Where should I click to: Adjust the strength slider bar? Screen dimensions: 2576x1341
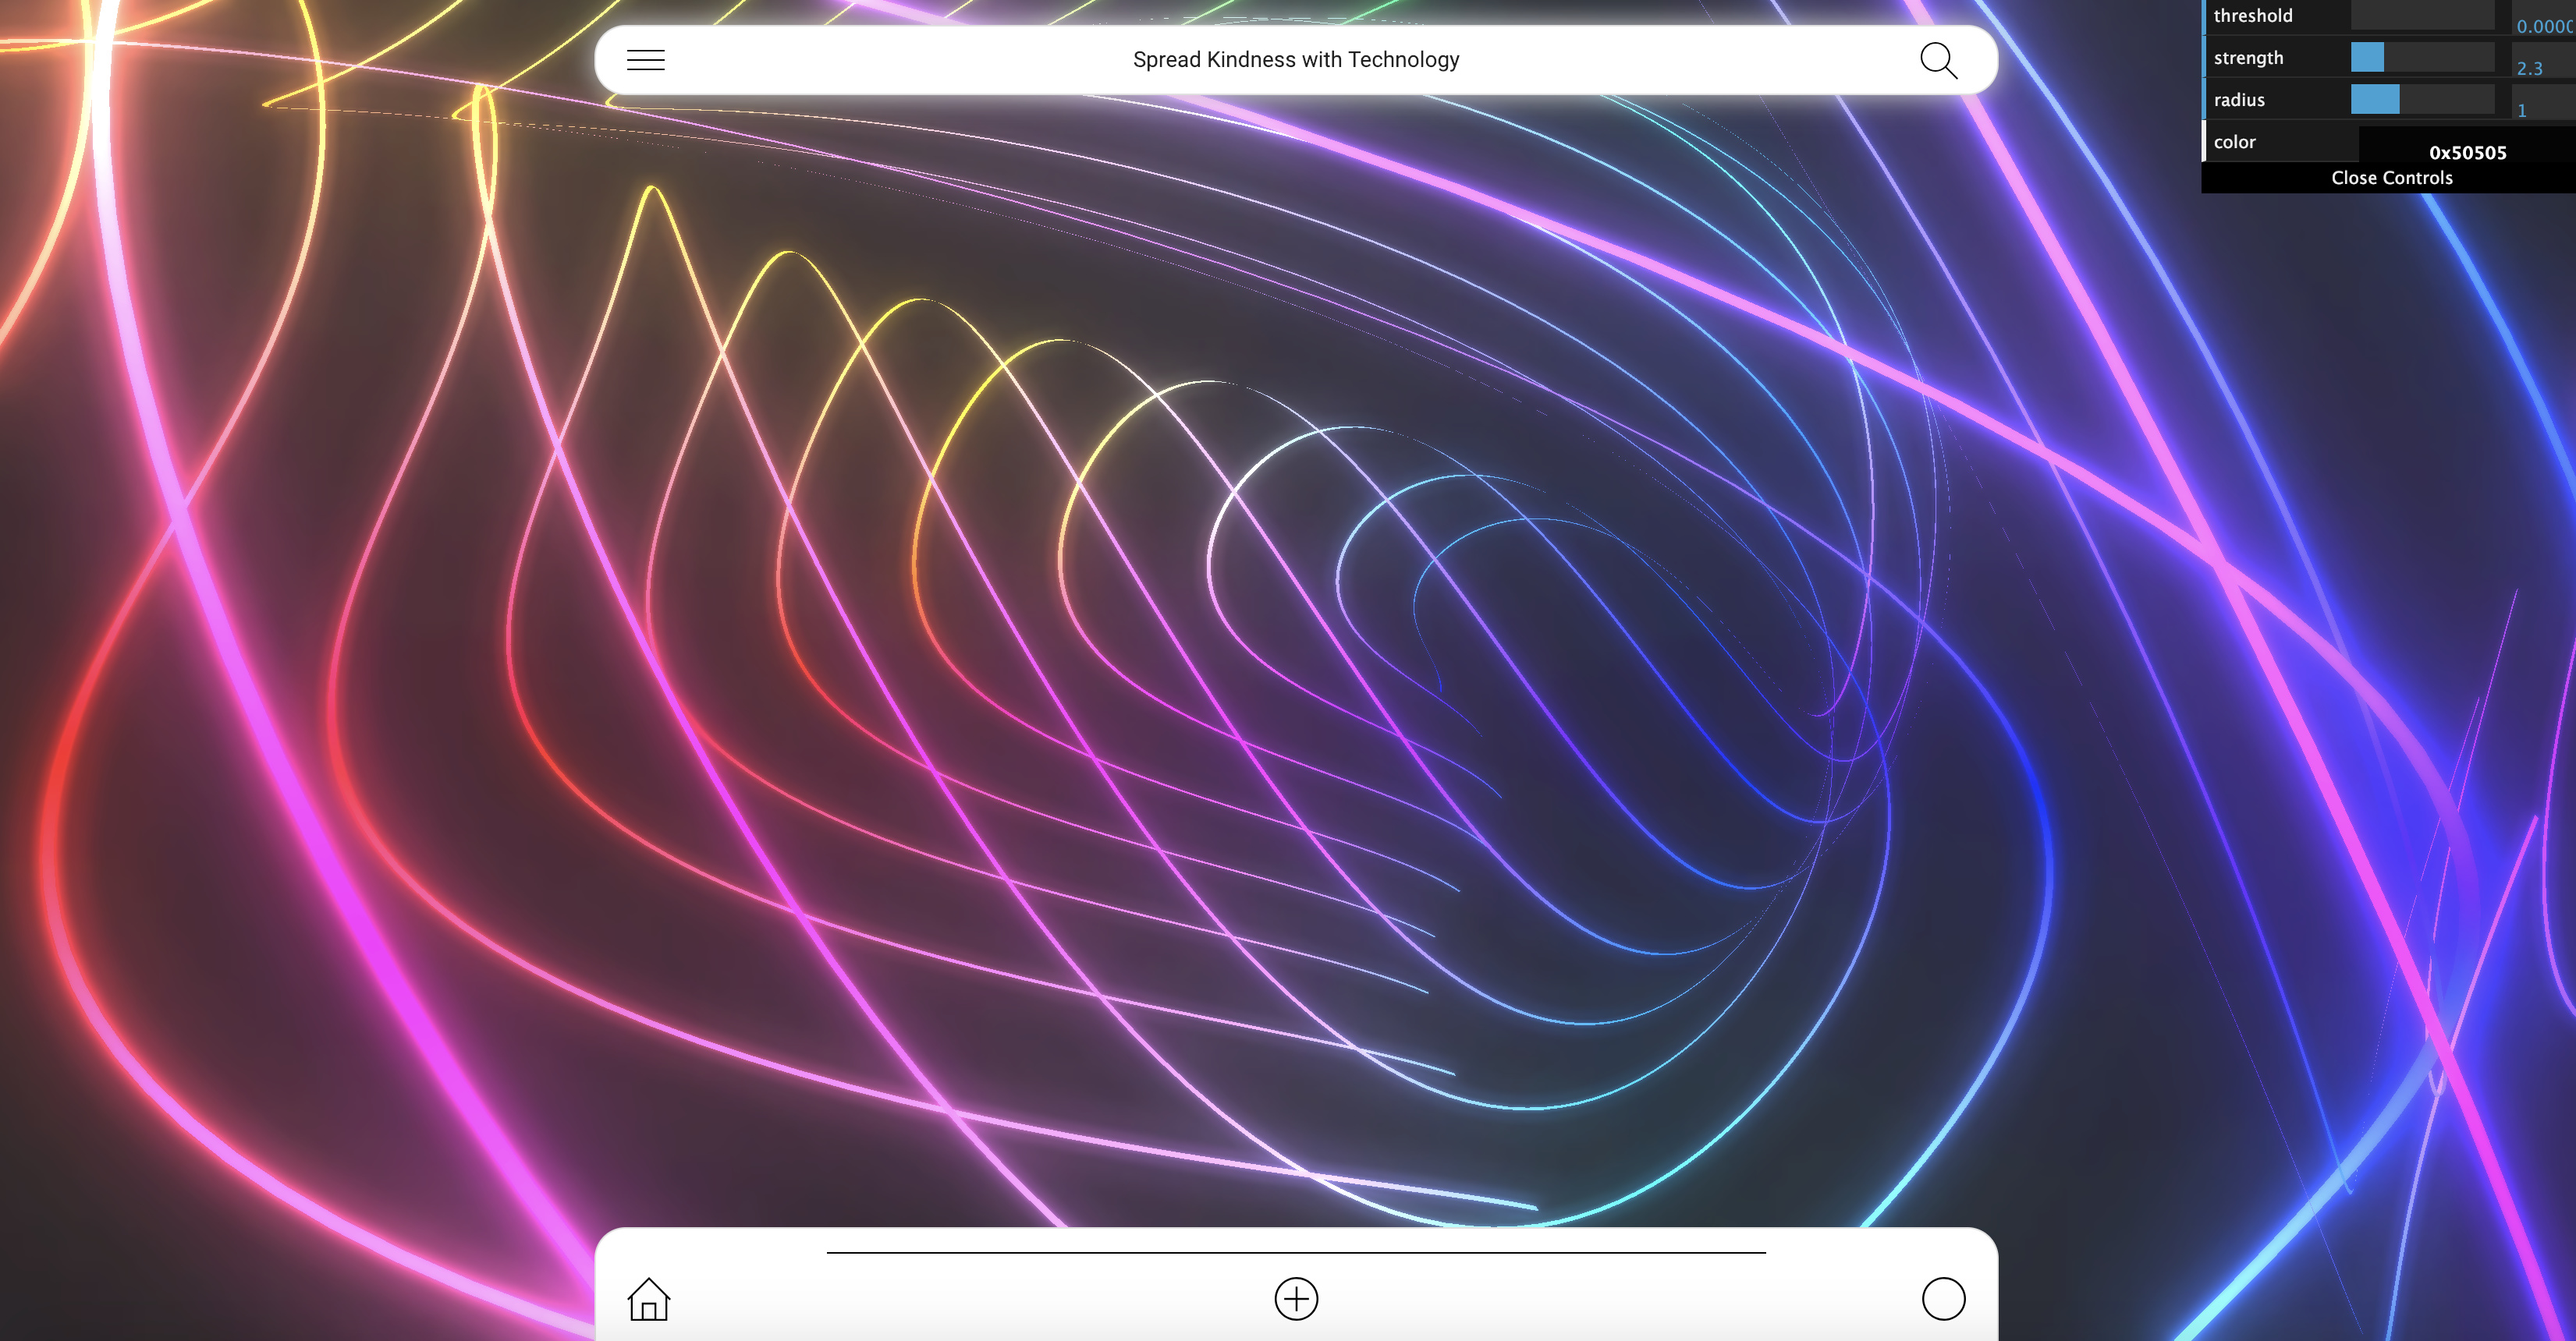[x=2422, y=57]
